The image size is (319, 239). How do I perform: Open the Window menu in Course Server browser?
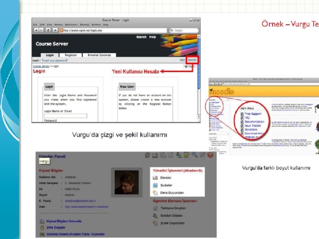coord(96,25)
